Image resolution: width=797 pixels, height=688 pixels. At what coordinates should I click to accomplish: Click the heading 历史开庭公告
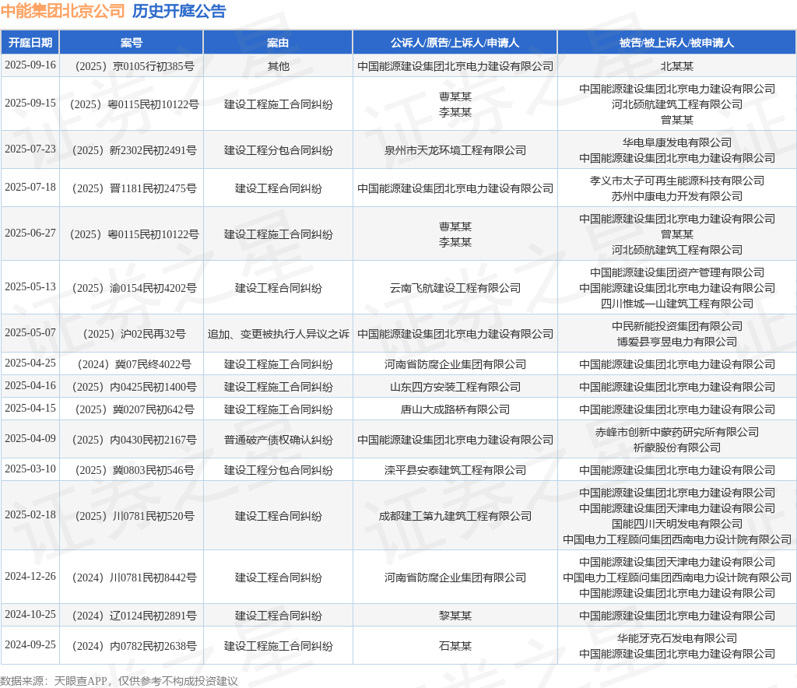click(x=179, y=11)
